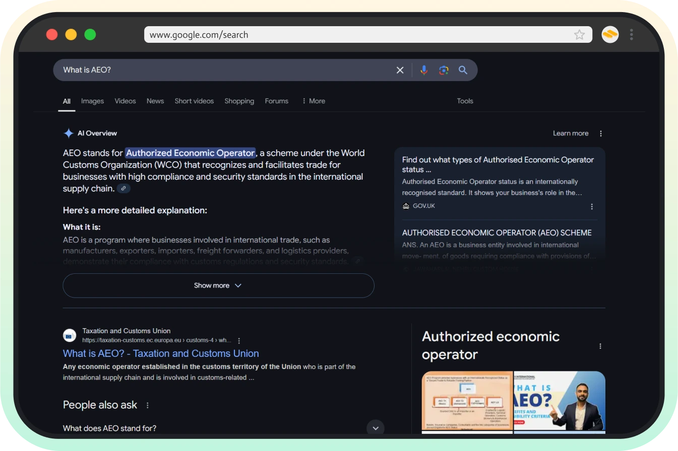This screenshot has width=678, height=451.
Task: Switch to the Images tab
Action: 92,101
